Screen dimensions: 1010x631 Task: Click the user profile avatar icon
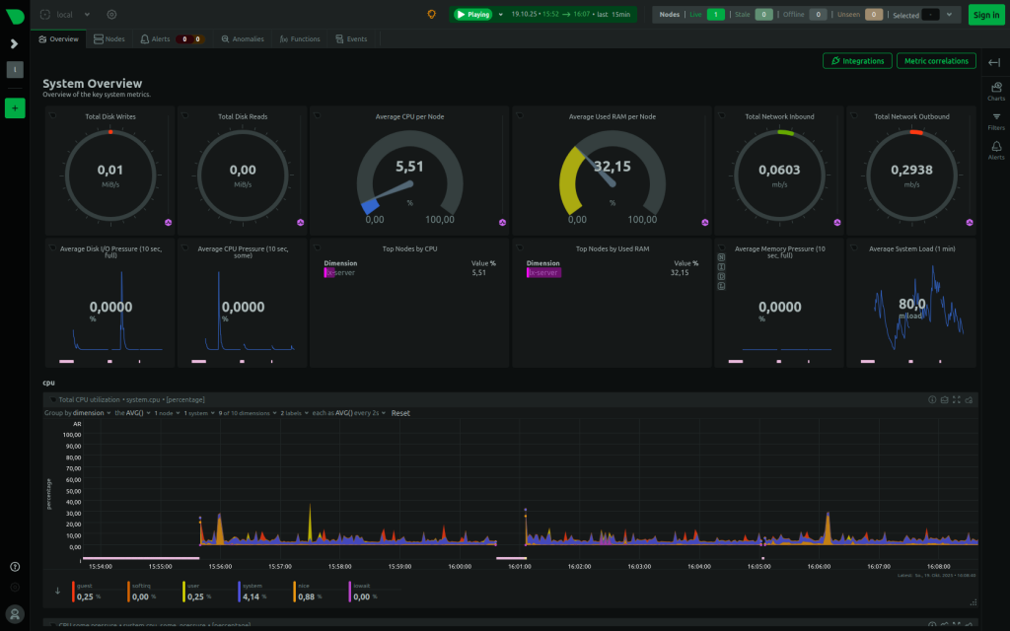(x=15, y=612)
